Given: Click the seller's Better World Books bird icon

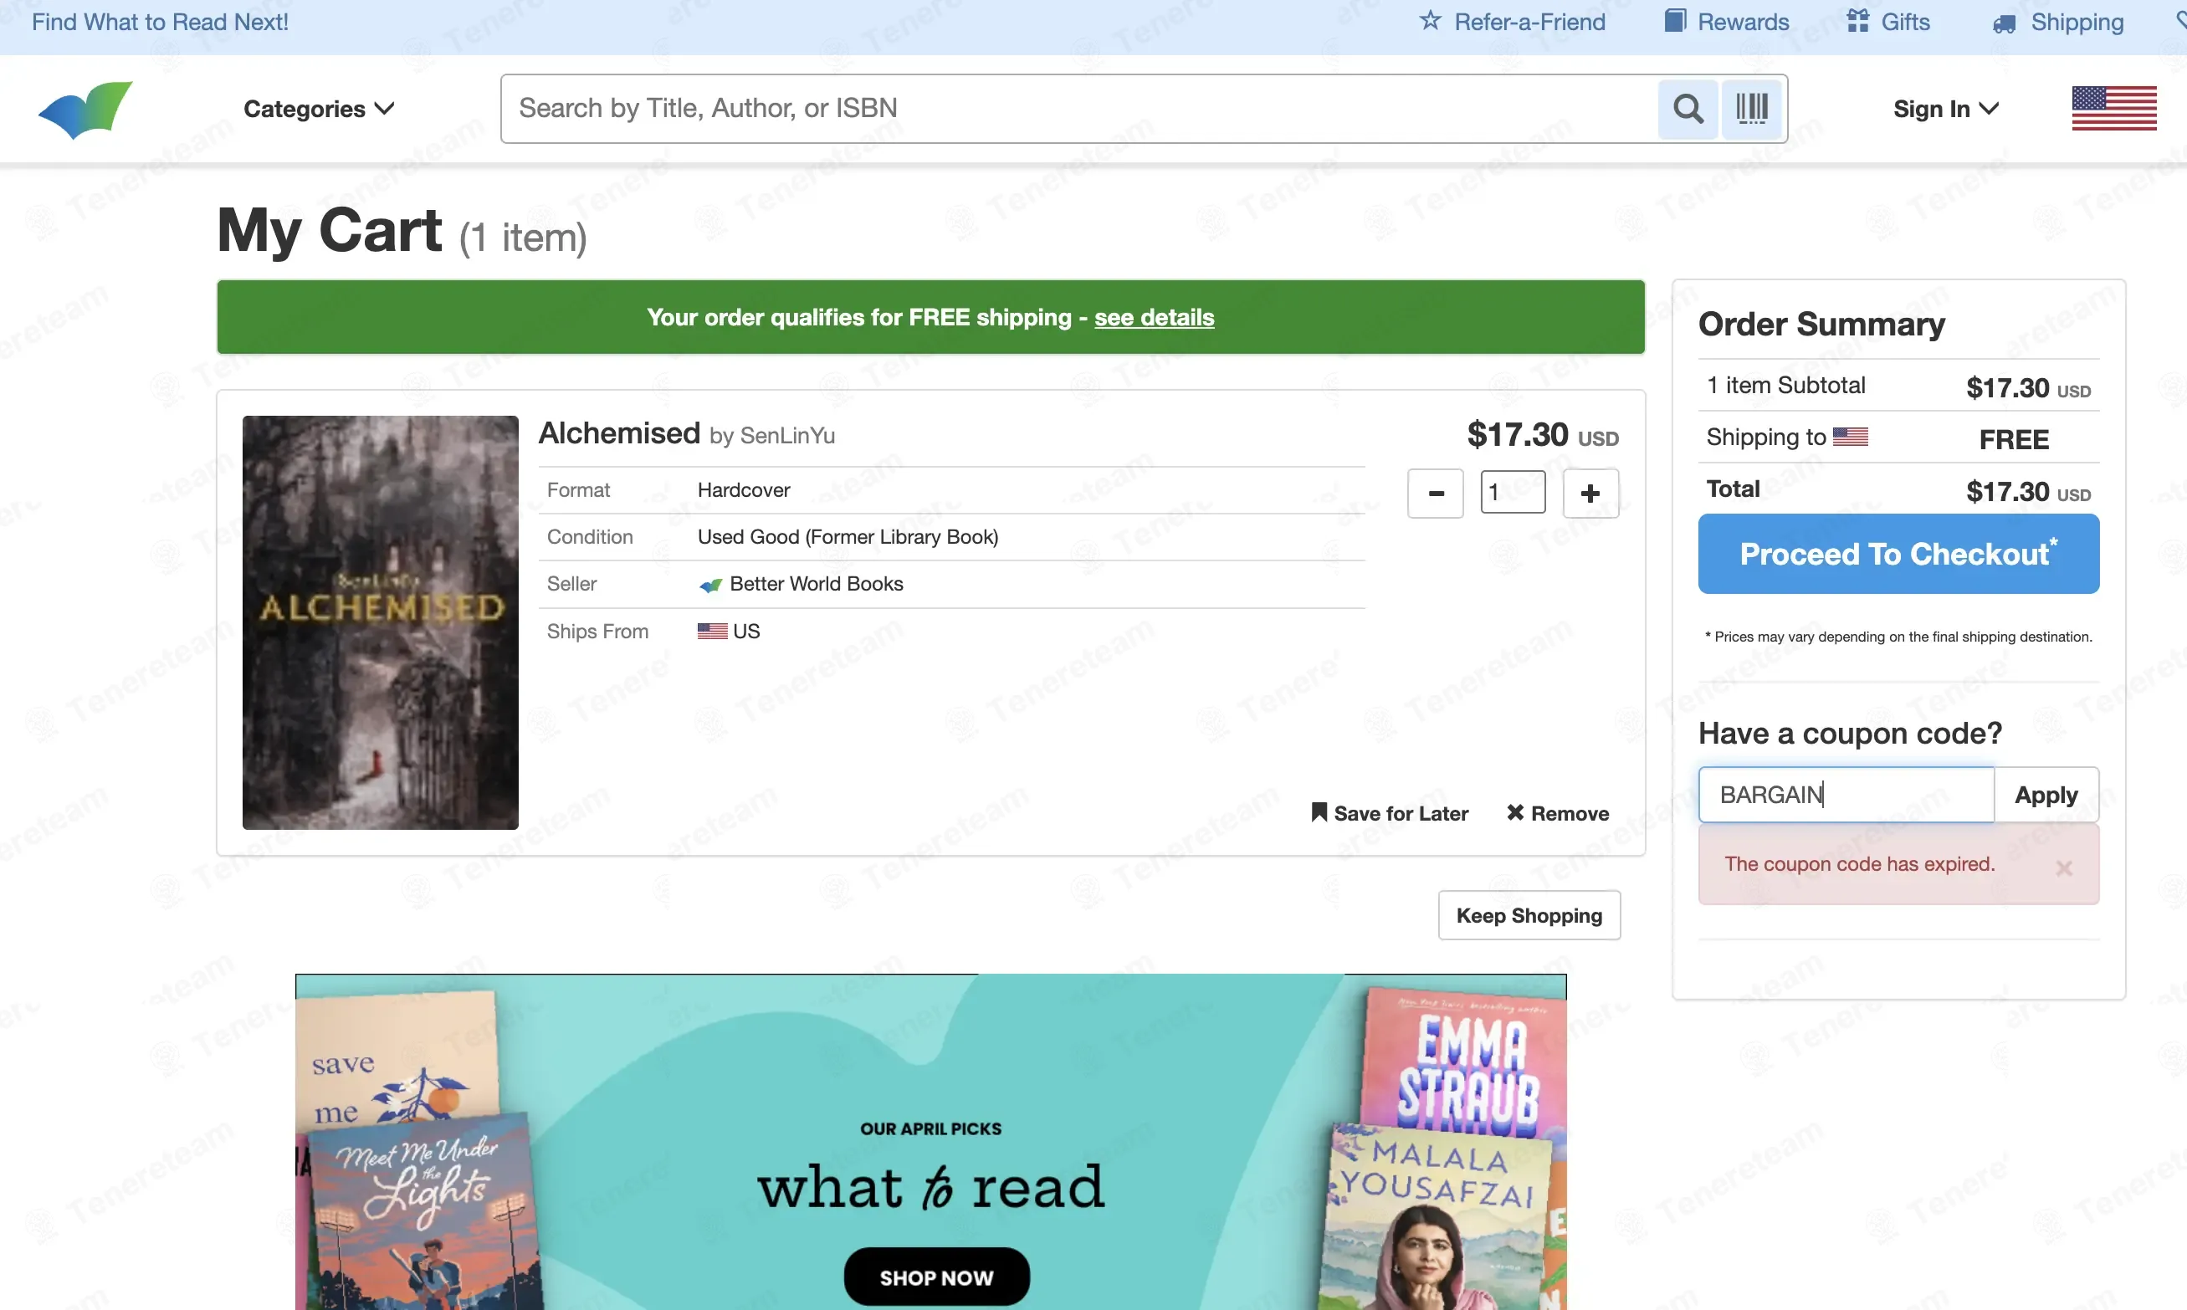Looking at the screenshot, I should click(x=709, y=585).
